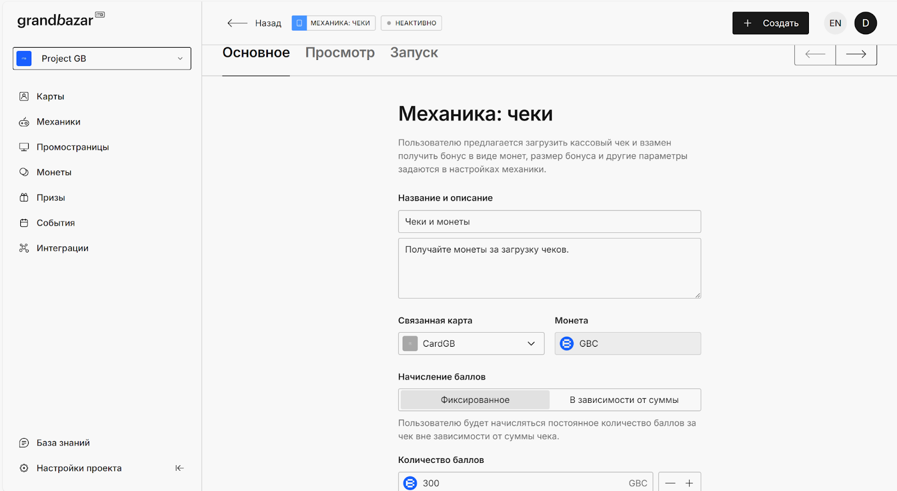The image size is (897, 491).
Task: Click the Создать button
Action: click(x=770, y=23)
